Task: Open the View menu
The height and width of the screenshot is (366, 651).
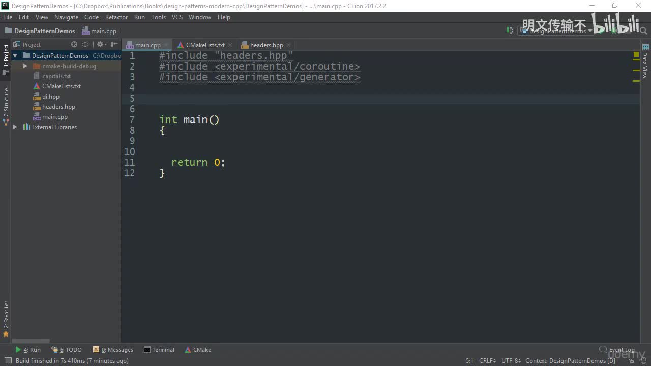Action: point(42,17)
